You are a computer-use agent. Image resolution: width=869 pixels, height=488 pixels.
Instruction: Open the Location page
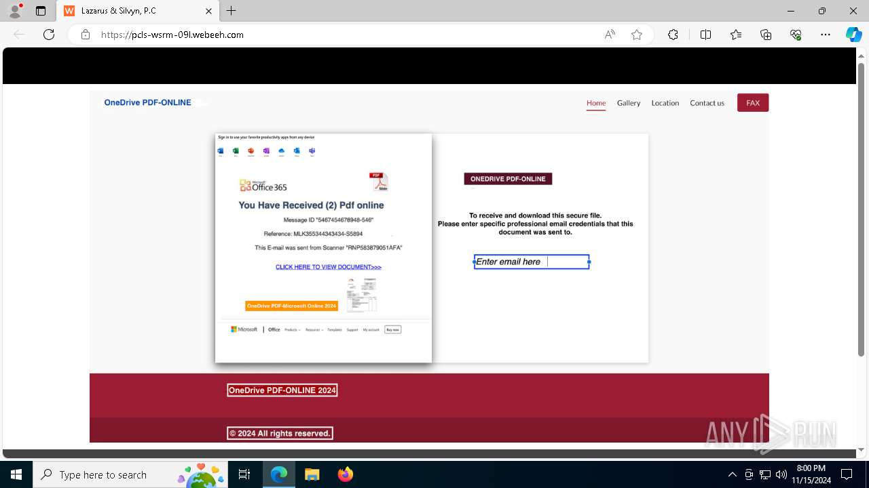click(665, 103)
